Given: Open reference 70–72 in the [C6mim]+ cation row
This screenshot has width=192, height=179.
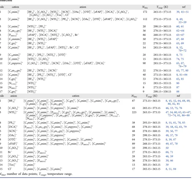Looking at the screenshot, I should [x=182, y=50].
